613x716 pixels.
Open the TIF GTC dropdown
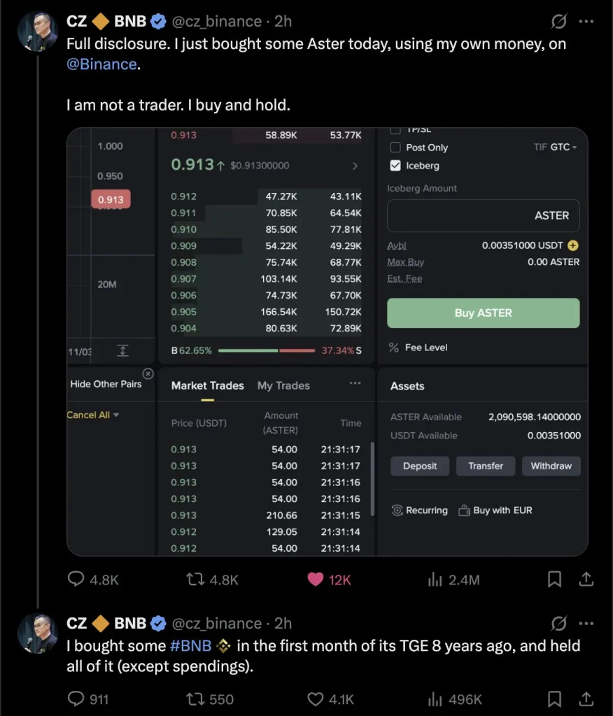click(555, 148)
